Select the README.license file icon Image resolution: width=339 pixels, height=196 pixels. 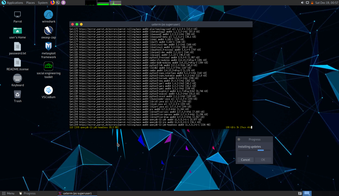(x=18, y=62)
